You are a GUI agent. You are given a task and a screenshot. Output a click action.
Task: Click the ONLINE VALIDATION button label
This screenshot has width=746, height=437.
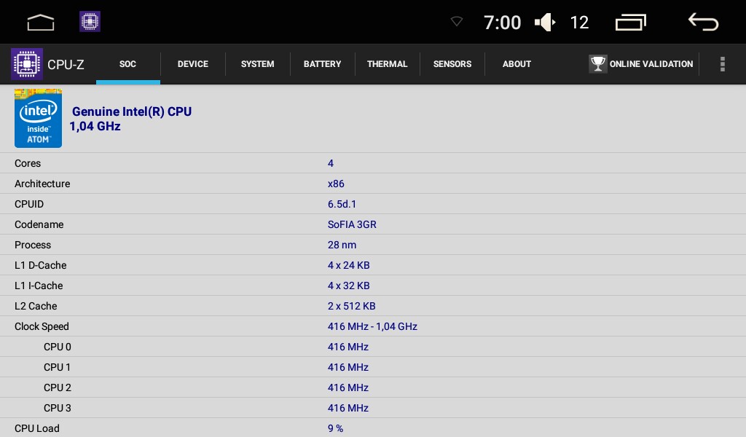point(651,64)
